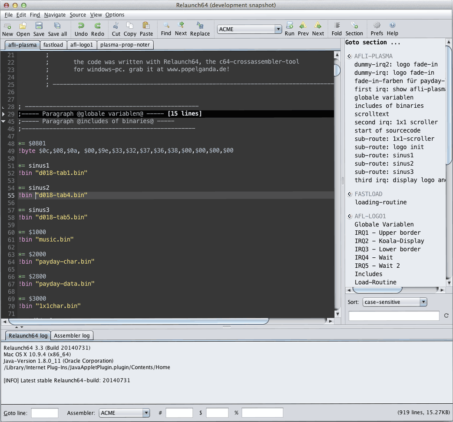The image size is (453, 422).
Task: Toggle the FASTLOAD section group
Action: (x=350, y=194)
